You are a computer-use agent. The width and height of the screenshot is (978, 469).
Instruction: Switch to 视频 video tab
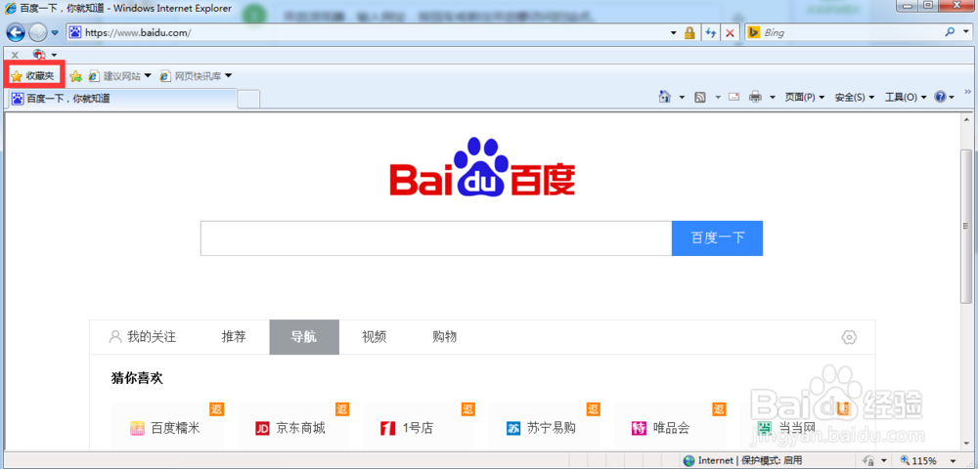click(x=375, y=337)
